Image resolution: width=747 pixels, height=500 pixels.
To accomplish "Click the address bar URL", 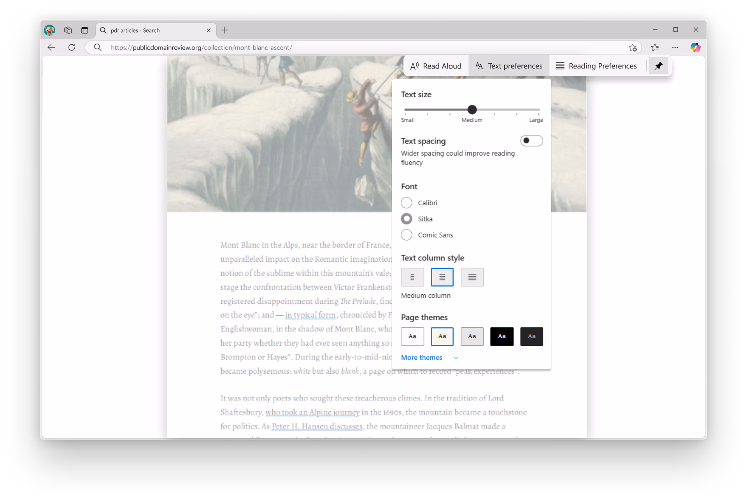I will pos(201,47).
